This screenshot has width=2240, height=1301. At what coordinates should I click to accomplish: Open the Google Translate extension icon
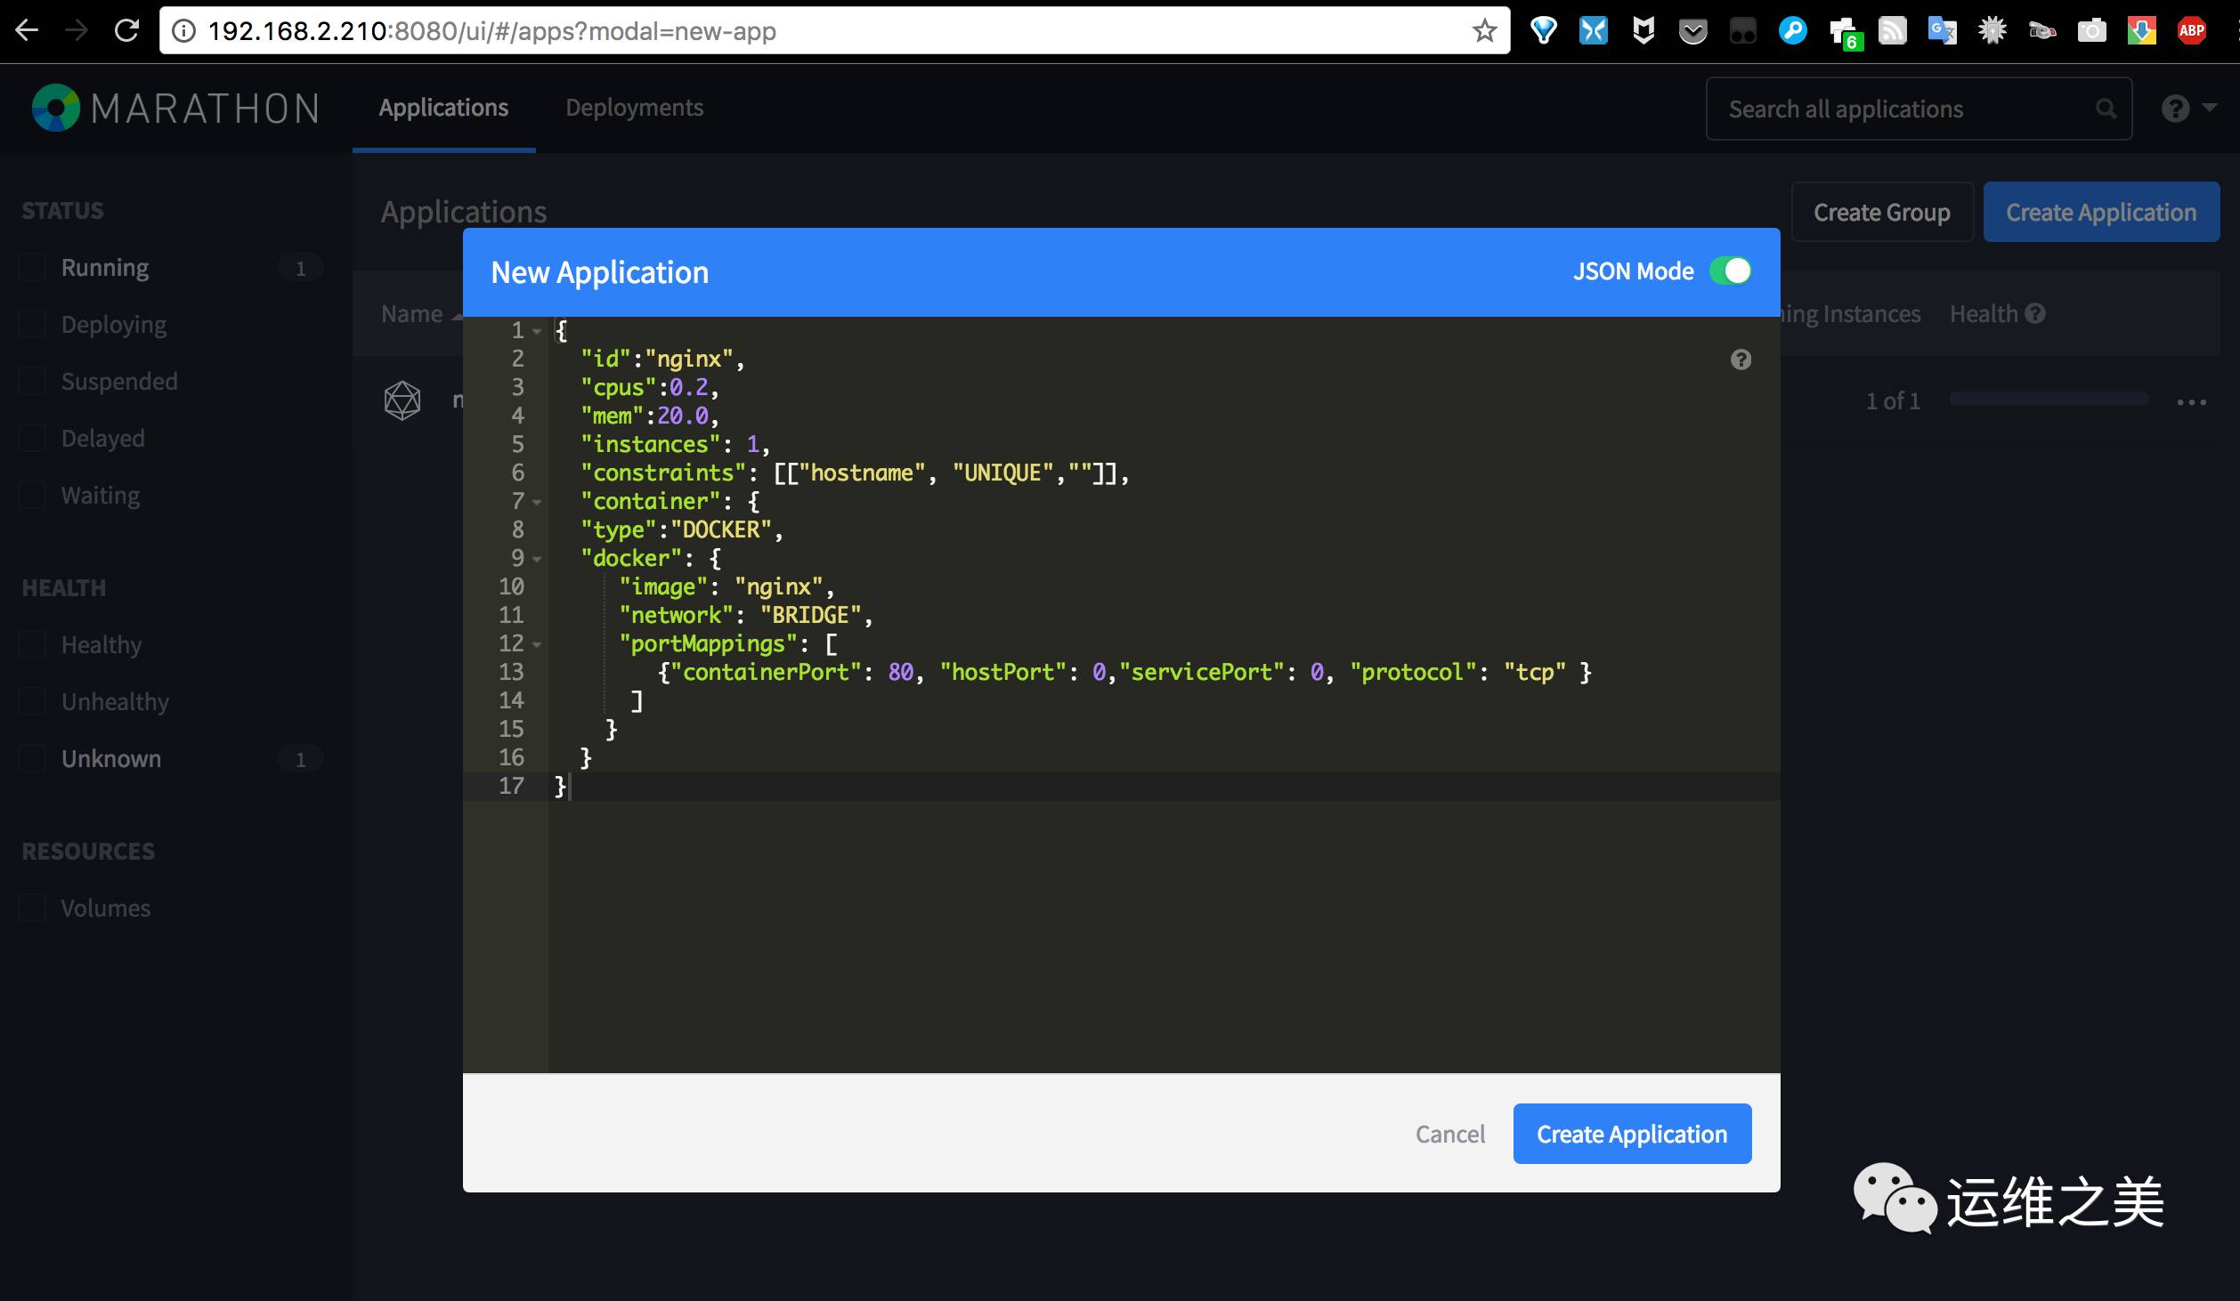(1942, 31)
